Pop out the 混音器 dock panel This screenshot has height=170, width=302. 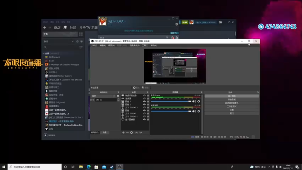point(202,92)
